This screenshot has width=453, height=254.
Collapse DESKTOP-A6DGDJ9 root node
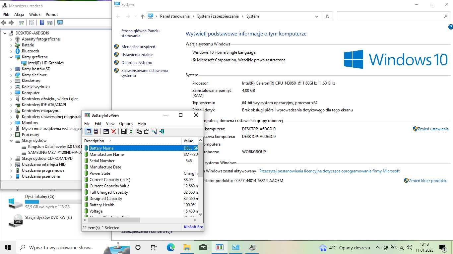[5, 33]
